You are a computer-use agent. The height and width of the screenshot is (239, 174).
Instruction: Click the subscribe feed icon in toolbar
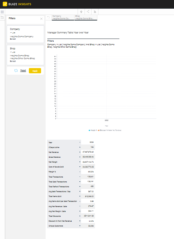click(x=95, y=12)
